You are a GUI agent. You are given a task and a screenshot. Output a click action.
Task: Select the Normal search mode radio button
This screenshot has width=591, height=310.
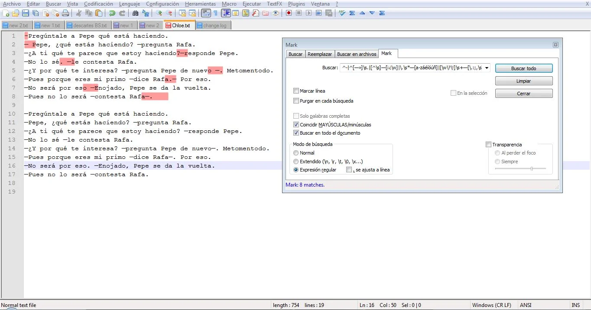[296, 153]
